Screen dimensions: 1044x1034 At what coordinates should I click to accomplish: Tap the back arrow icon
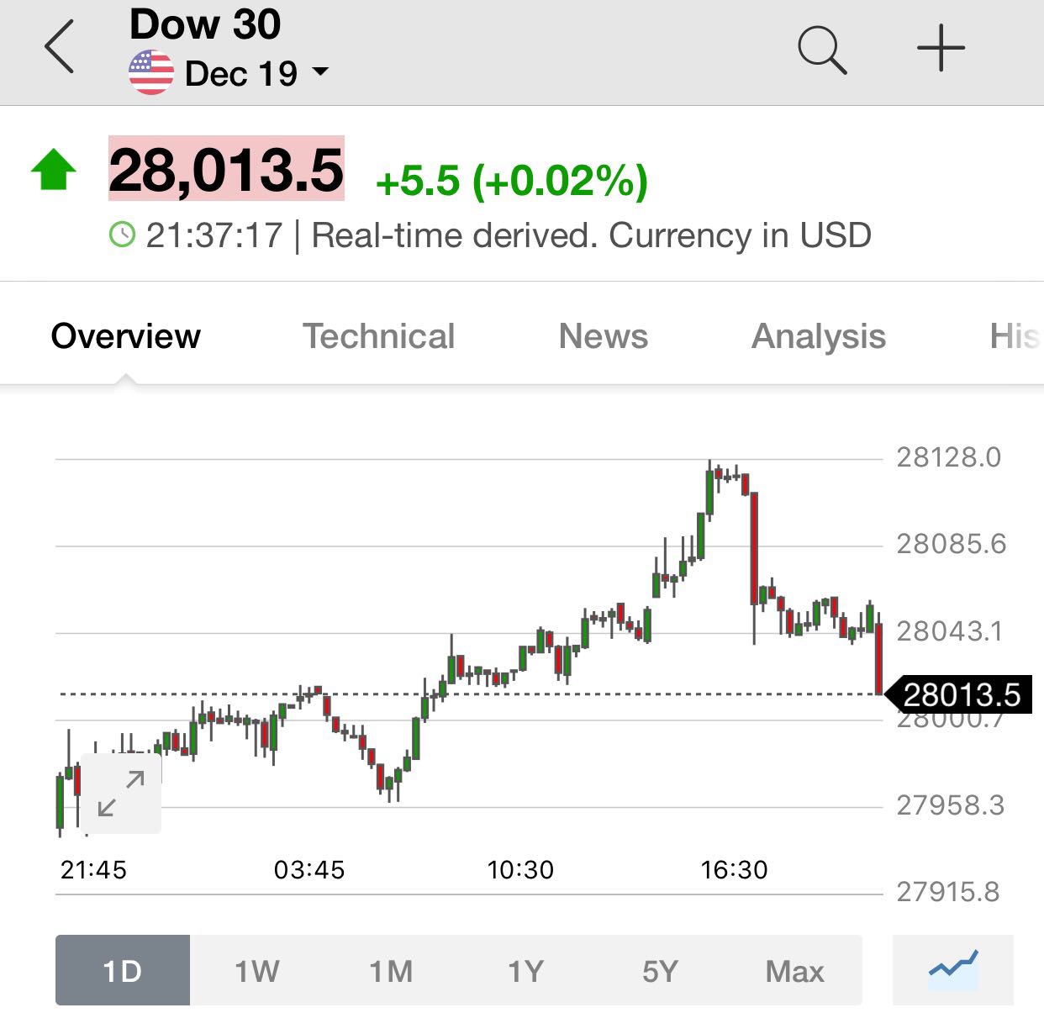(60, 47)
